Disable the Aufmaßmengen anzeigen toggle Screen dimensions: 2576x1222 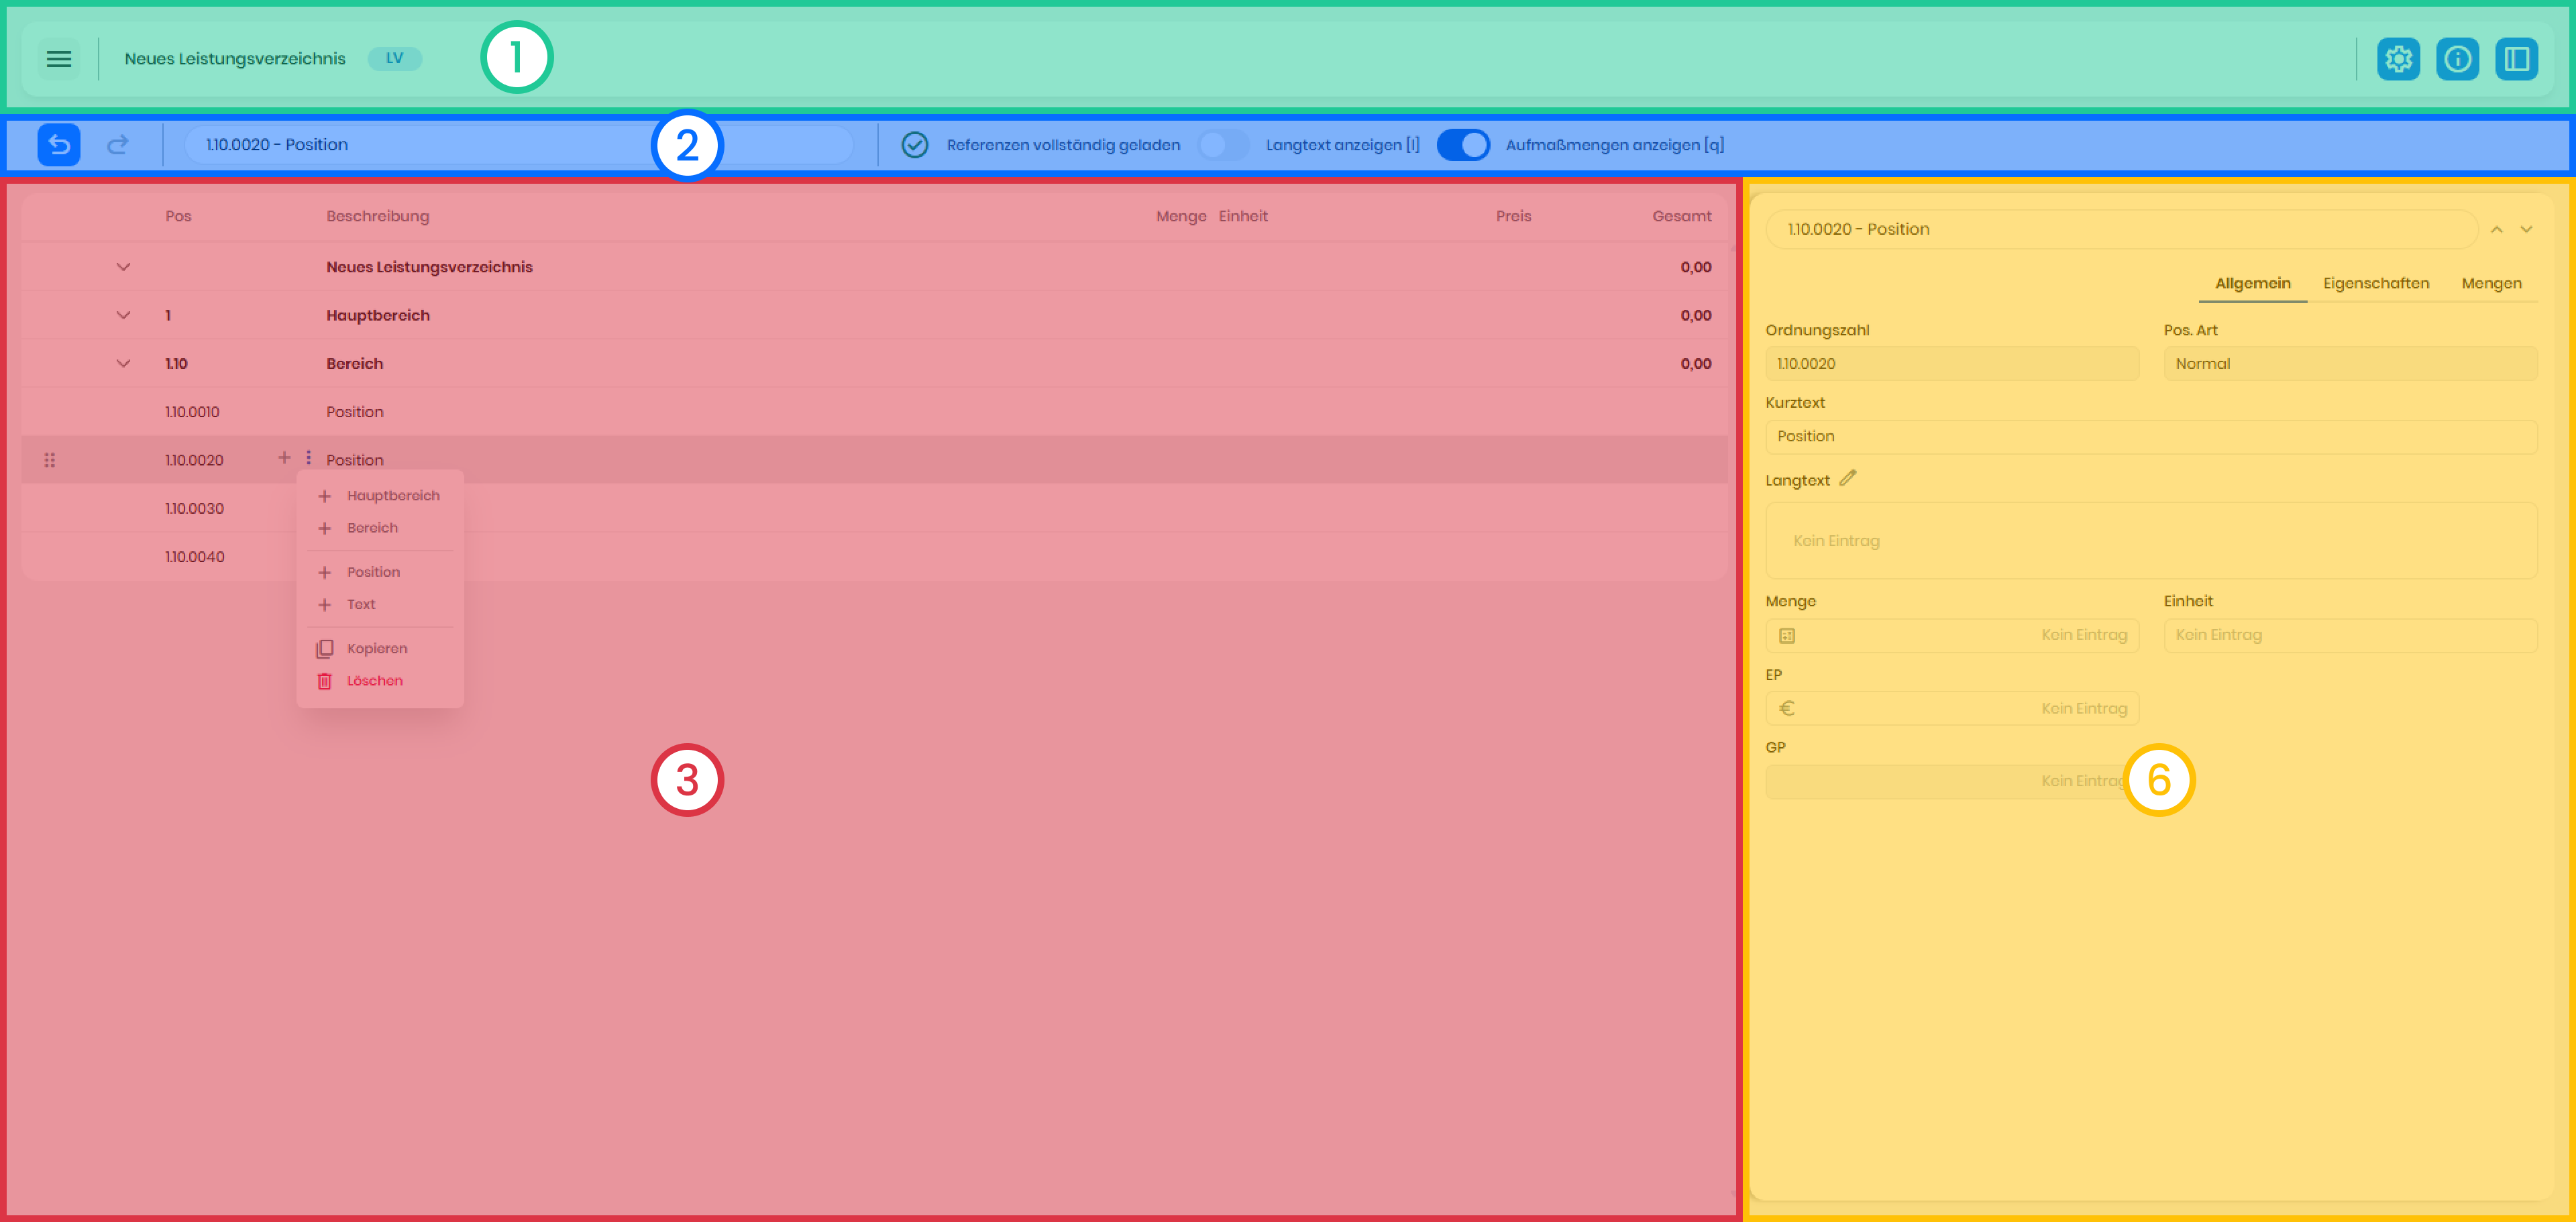1463,145
